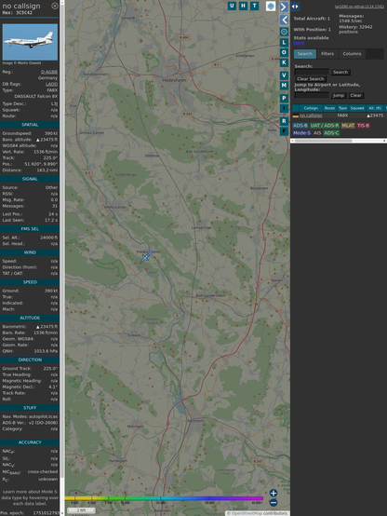The image size is (387, 516).
Task: Open the D-AGBB registration link
Action: [49, 72]
